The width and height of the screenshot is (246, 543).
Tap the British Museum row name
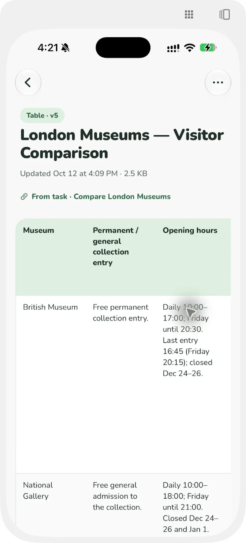pyautogui.click(x=50, y=307)
